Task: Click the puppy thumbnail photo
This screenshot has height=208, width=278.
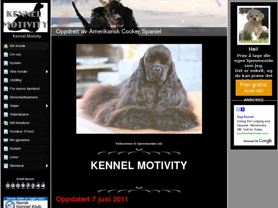Action: [254, 25]
